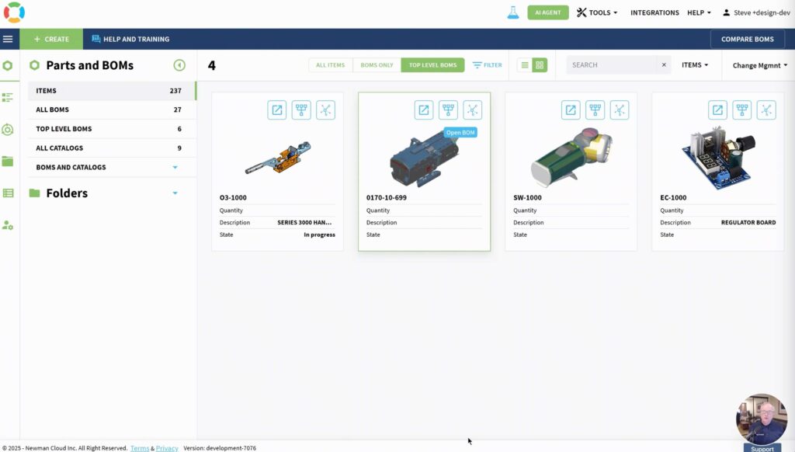Click 'In progress' state value
The height and width of the screenshot is (452, 795).
319,235
